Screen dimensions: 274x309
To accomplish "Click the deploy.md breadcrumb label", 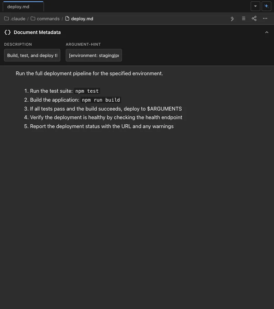I will point(82,19).
